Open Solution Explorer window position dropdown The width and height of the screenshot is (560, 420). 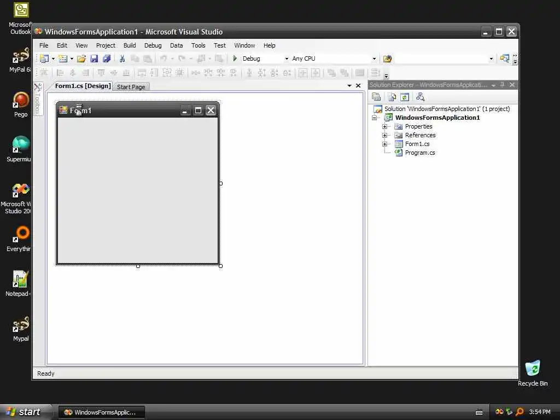click(x=493, y=85)
